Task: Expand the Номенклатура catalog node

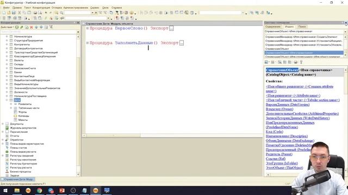Action: coord(7,36)
